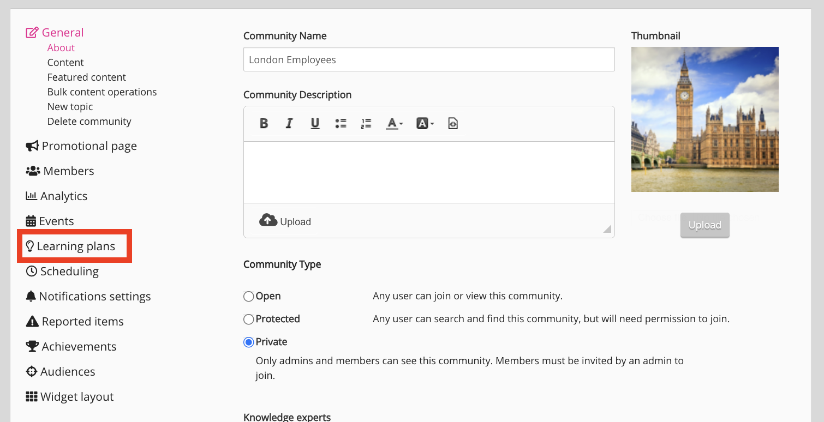Viewport: 824px width, 422px height.
Task: Apply underline formatting in editor
Action: pos(315,124)
